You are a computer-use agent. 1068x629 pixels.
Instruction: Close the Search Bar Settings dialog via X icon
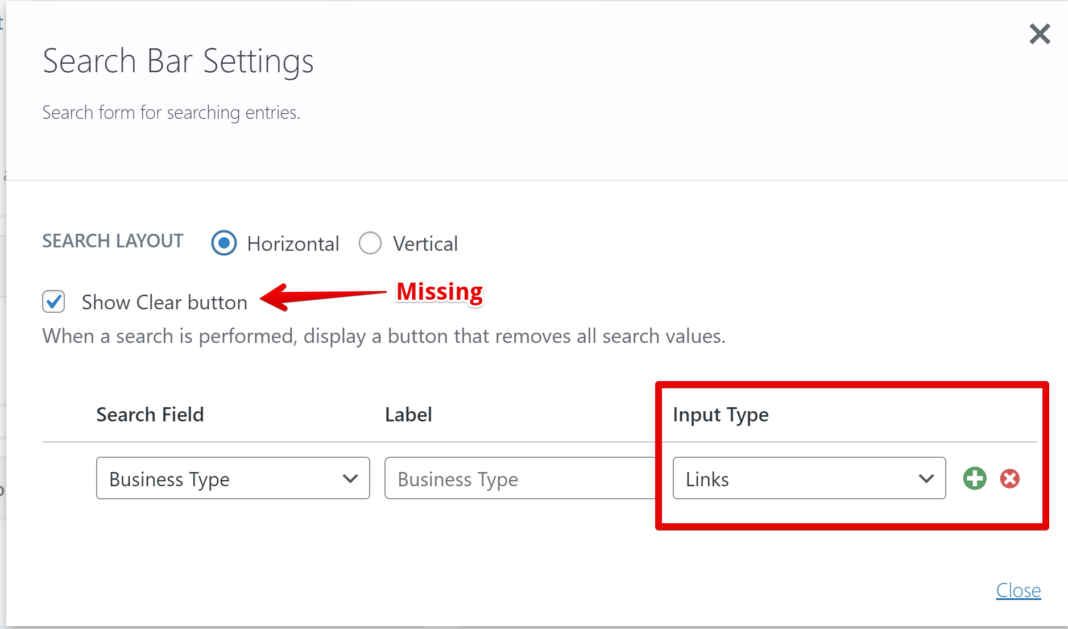click(x=1041, y=34)
